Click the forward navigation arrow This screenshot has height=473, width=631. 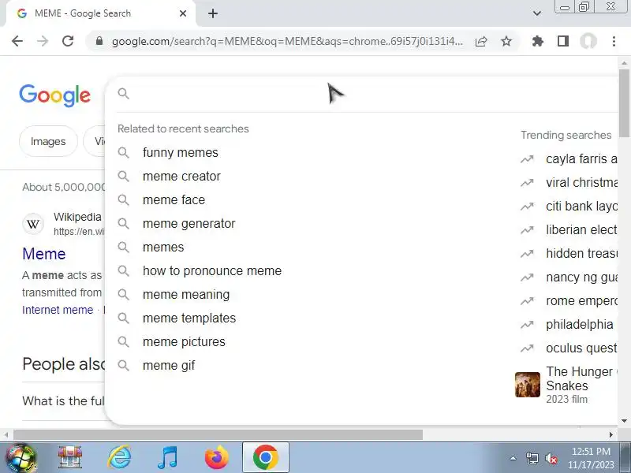point(43,41)
